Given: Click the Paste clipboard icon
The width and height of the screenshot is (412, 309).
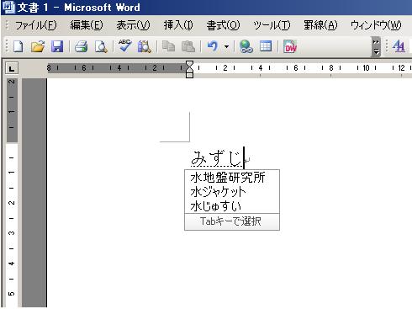Looking at the screenshot, I should (x=188, y=46).
